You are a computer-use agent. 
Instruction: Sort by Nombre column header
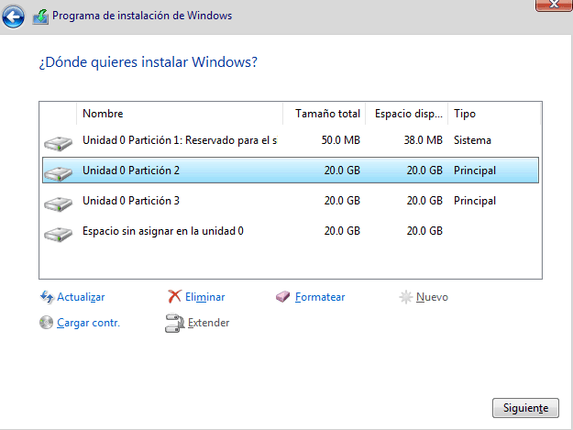tap(103, 114)
